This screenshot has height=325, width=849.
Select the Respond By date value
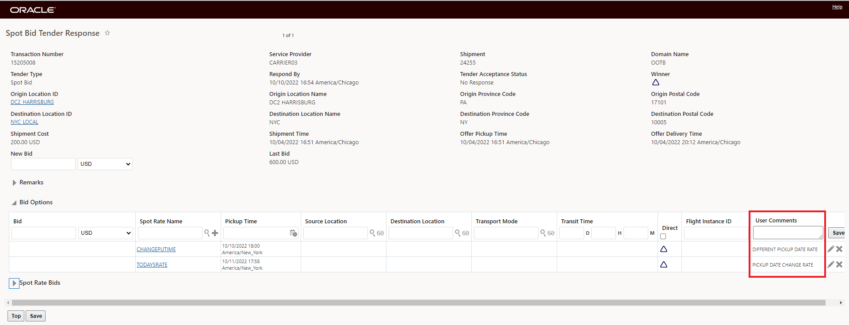point(314,83)
